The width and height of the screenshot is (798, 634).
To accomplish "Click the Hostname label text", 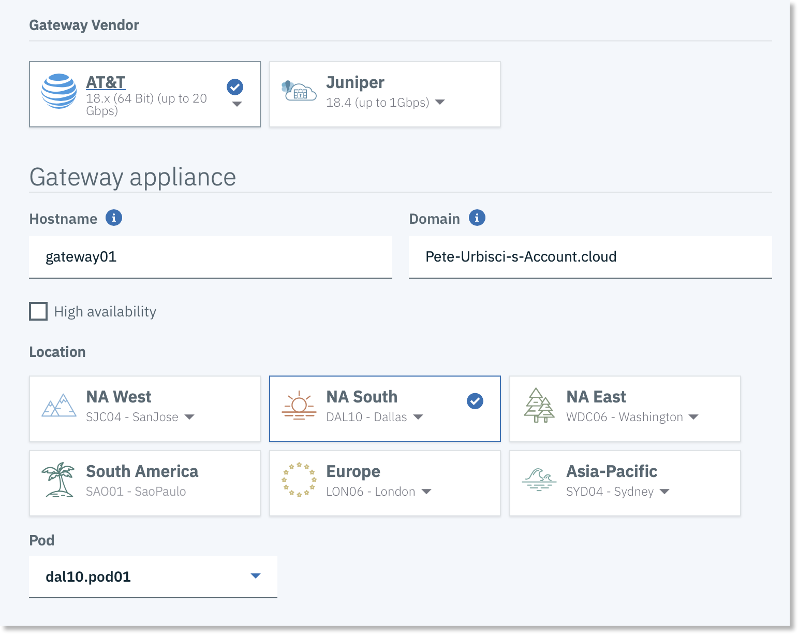I will (x=63, y=219).
